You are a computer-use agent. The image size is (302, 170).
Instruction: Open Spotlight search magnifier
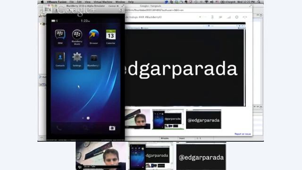point(259,2)
